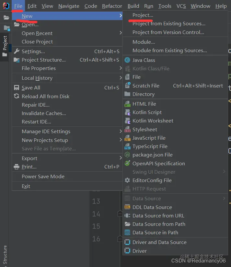Click the Kotlin Script icon
The width and height of the screenshot is (231, 267).
tap(128, 112)
